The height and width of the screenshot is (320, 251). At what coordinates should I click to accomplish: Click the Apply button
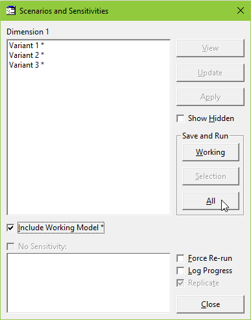[210, 97]
